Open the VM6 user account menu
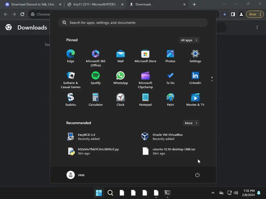266x199 pixels. tap(76, 175)
